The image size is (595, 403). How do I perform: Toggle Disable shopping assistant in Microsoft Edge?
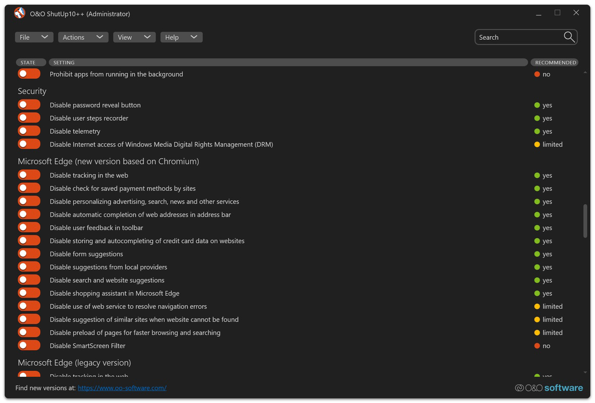(x=29, y=293)
